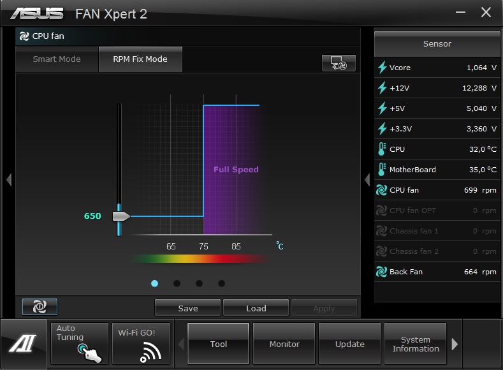Save the fan profile
Screen dimensions: 503x370
point(187,308)
